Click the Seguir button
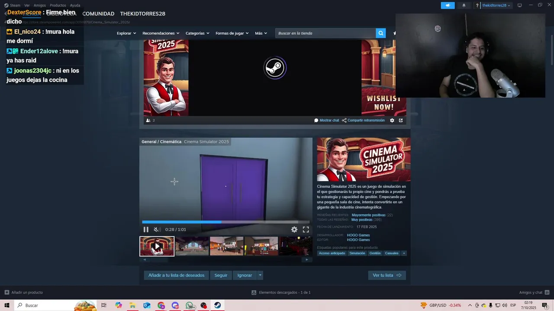554x311 pixels. pyautogui.click(x=221, y=275)
